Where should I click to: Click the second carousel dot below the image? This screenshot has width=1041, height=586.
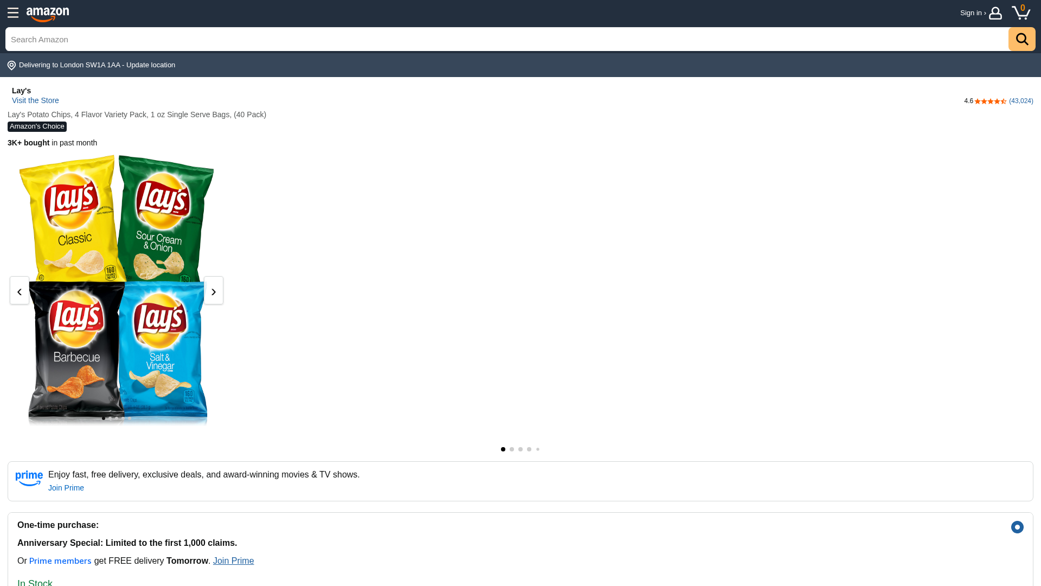(512, 449)
